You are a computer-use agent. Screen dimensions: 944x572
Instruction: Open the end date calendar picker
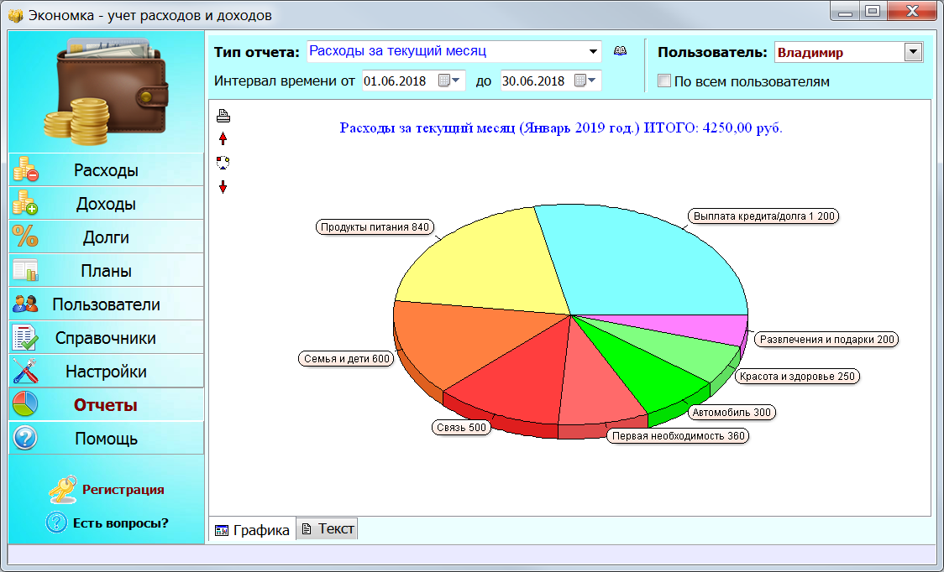585,81
